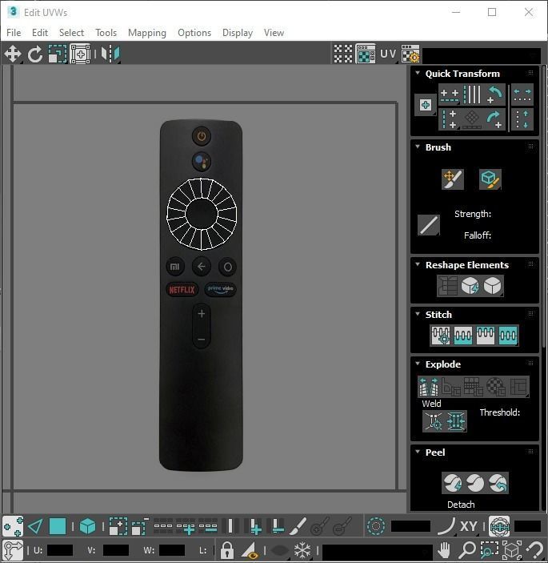548x563 pixels.
Task: Collapse the Explode rollout
Action: click(x=418, y=364)
